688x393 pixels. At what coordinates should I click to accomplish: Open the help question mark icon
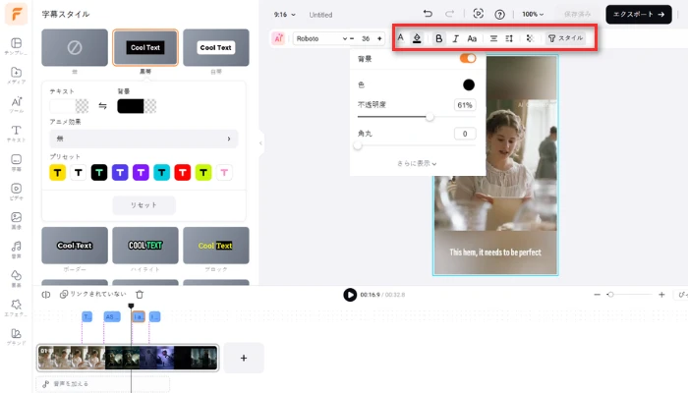(500, 14)
